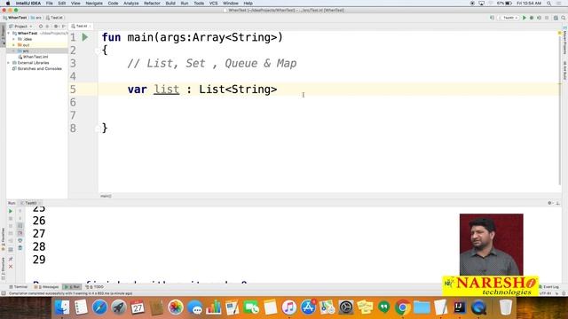This screenshot has height=319, width=568.
Task: Select the TestKt tab in Run panel
Action: tap(30, 203)
